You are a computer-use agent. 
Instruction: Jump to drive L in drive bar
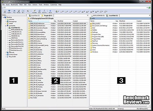click(87, 11)
